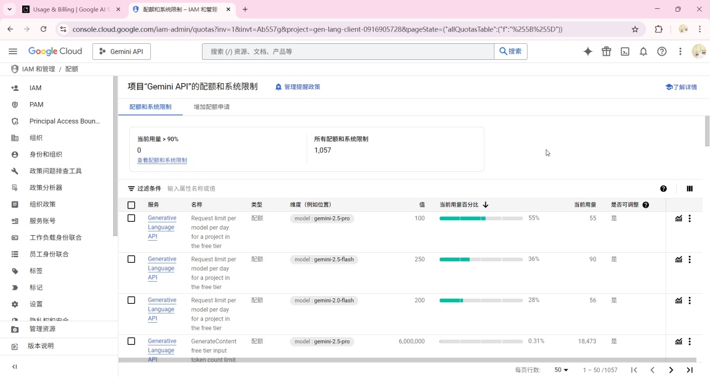The height and width of the screenshot is (377, 710).
Task: Jump to last page of quotas
Action: [x=689, y=370]
